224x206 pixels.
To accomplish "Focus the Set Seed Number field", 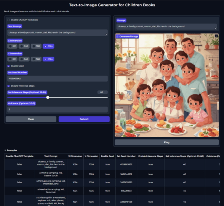I will (57, 79).
